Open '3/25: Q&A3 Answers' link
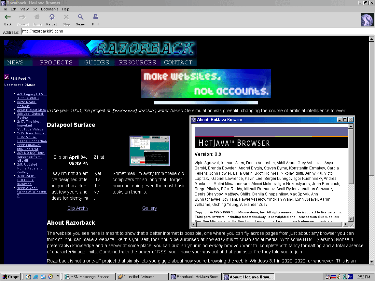375x281 pixels. pos(26,104)
